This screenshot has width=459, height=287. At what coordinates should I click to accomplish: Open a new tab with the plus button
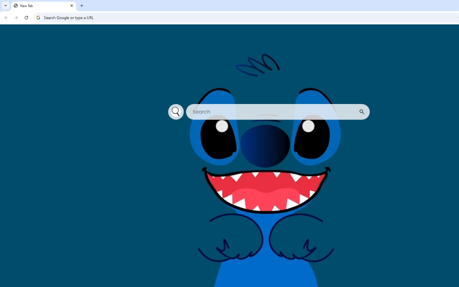pyautogui.click(x=82, y=6)
